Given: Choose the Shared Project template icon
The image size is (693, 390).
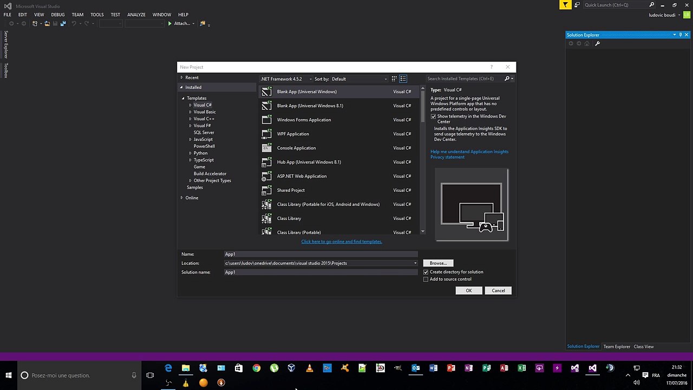Looking at the screenshot, I should (x=266, y=190).
